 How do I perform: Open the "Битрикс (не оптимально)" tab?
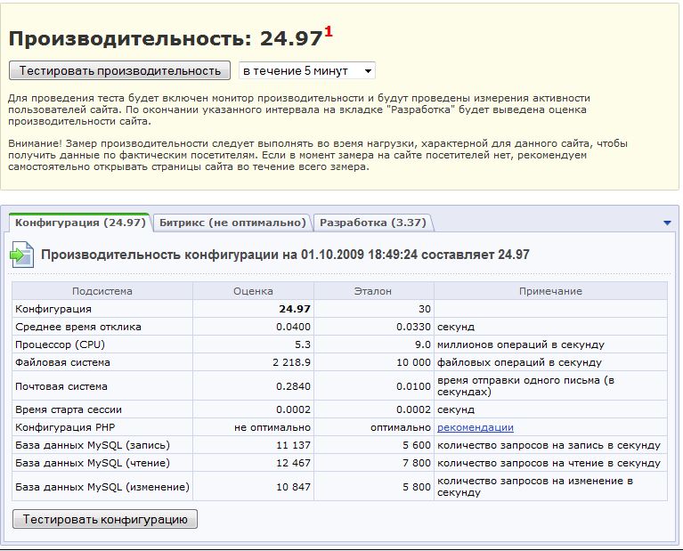[x=232, y=223]
